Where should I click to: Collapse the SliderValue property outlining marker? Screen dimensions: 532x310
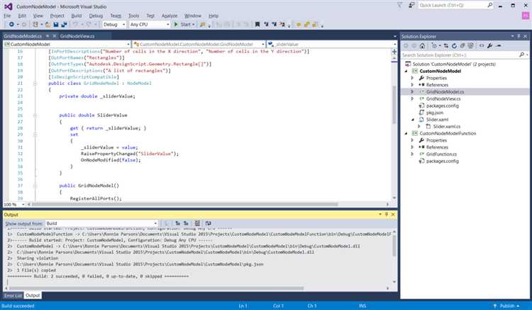pyautogui.click(x=35, y=115)
